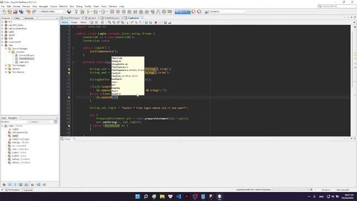
Task: Click the Output panel tab
Action: pyautogui.click(x=67, y=139)
